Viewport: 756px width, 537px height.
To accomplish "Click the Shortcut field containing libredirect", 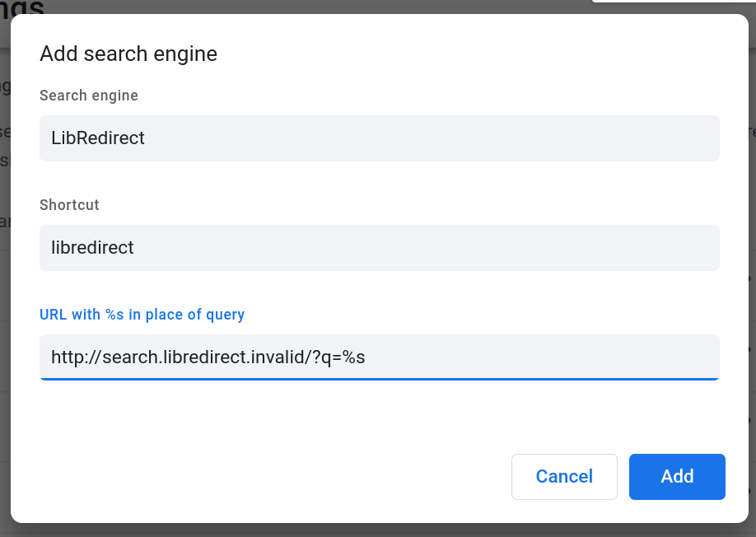I will click(x=380, y=247).
